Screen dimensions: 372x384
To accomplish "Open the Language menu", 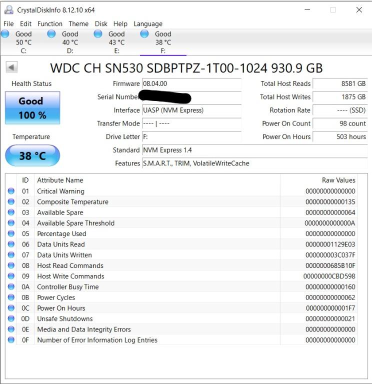I will (x=148, y=24).
